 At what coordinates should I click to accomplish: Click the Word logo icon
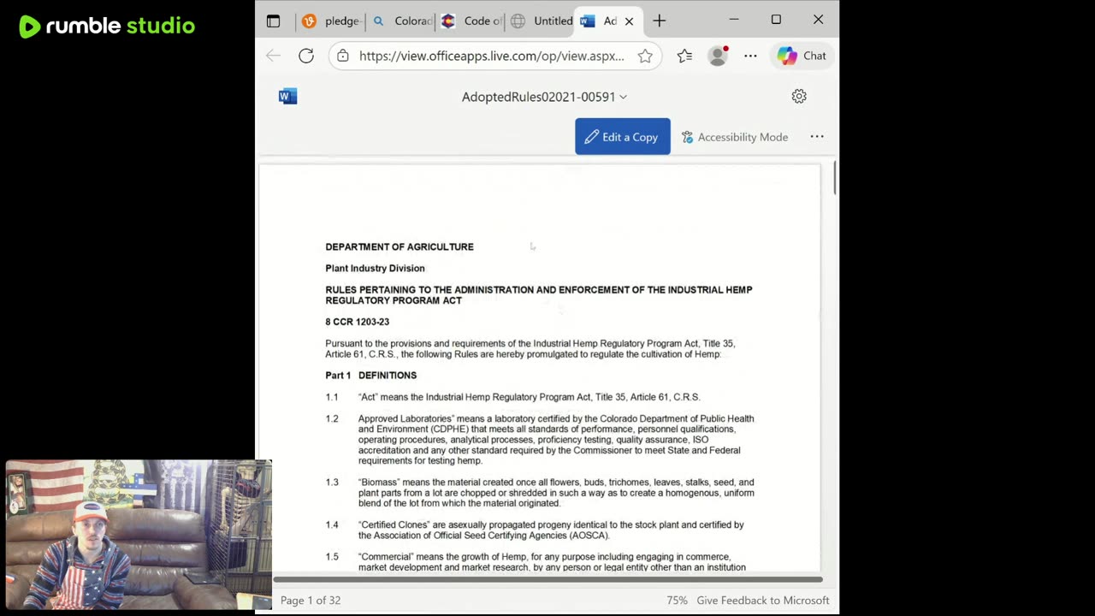tap(288, 97)
